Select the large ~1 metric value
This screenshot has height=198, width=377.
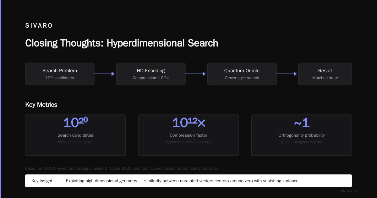click(302, 123)
